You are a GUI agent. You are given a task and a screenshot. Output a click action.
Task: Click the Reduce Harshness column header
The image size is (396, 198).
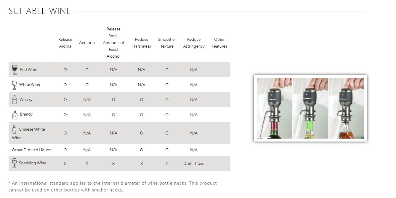[x=142, y=43]
